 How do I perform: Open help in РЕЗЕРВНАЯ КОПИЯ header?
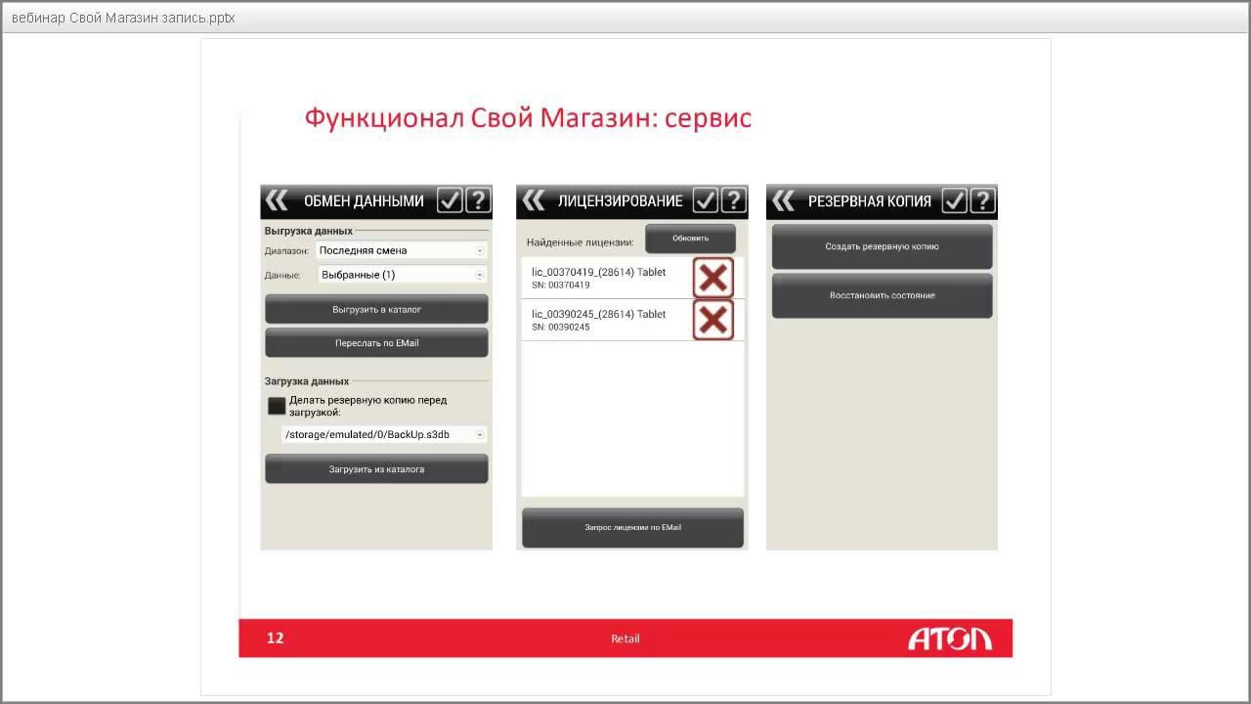pyautogui.click(x=982, y=200)
